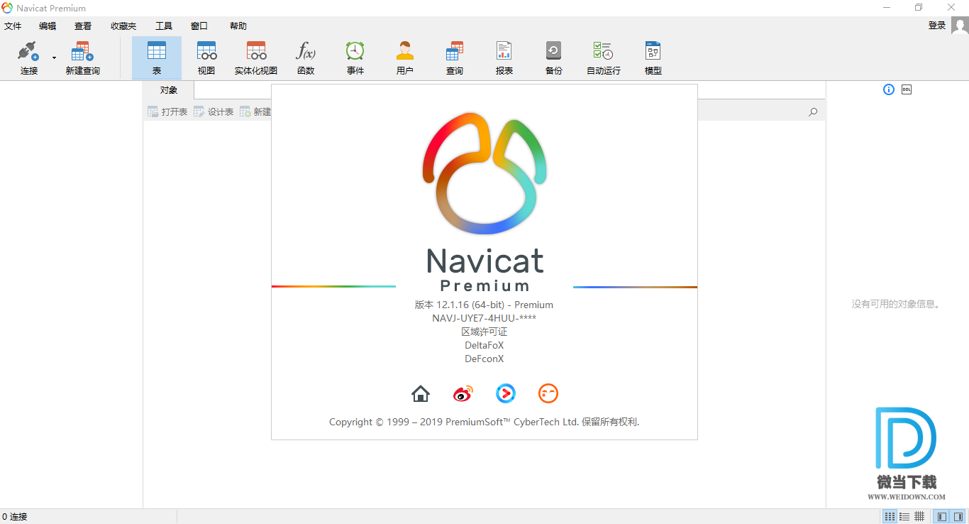Click the 打开表 (Open Table) button
Image resolution: width=969 pixels, height=524 pixels.
167,111
